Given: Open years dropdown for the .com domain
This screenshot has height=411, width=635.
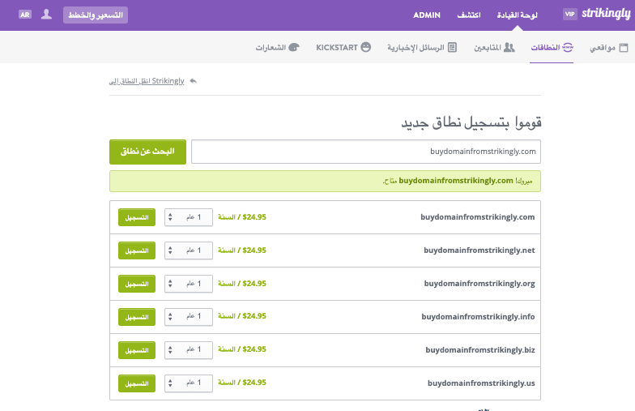Looking at the screenshot, I should pyautogui.click(x=189, y=217).
